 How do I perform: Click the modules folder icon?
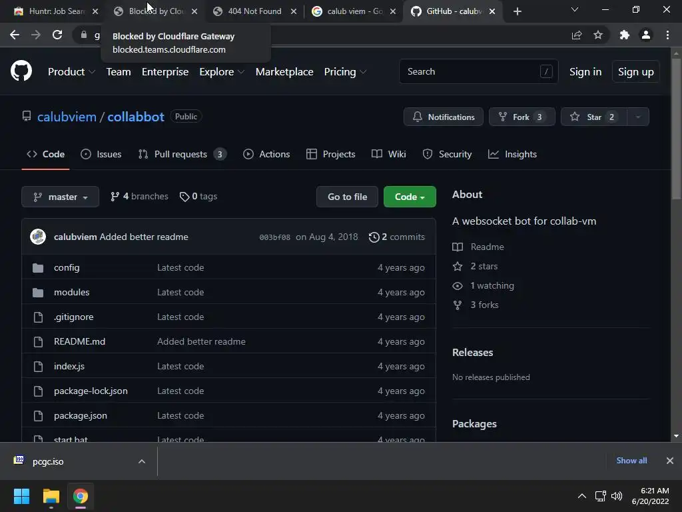38,293
